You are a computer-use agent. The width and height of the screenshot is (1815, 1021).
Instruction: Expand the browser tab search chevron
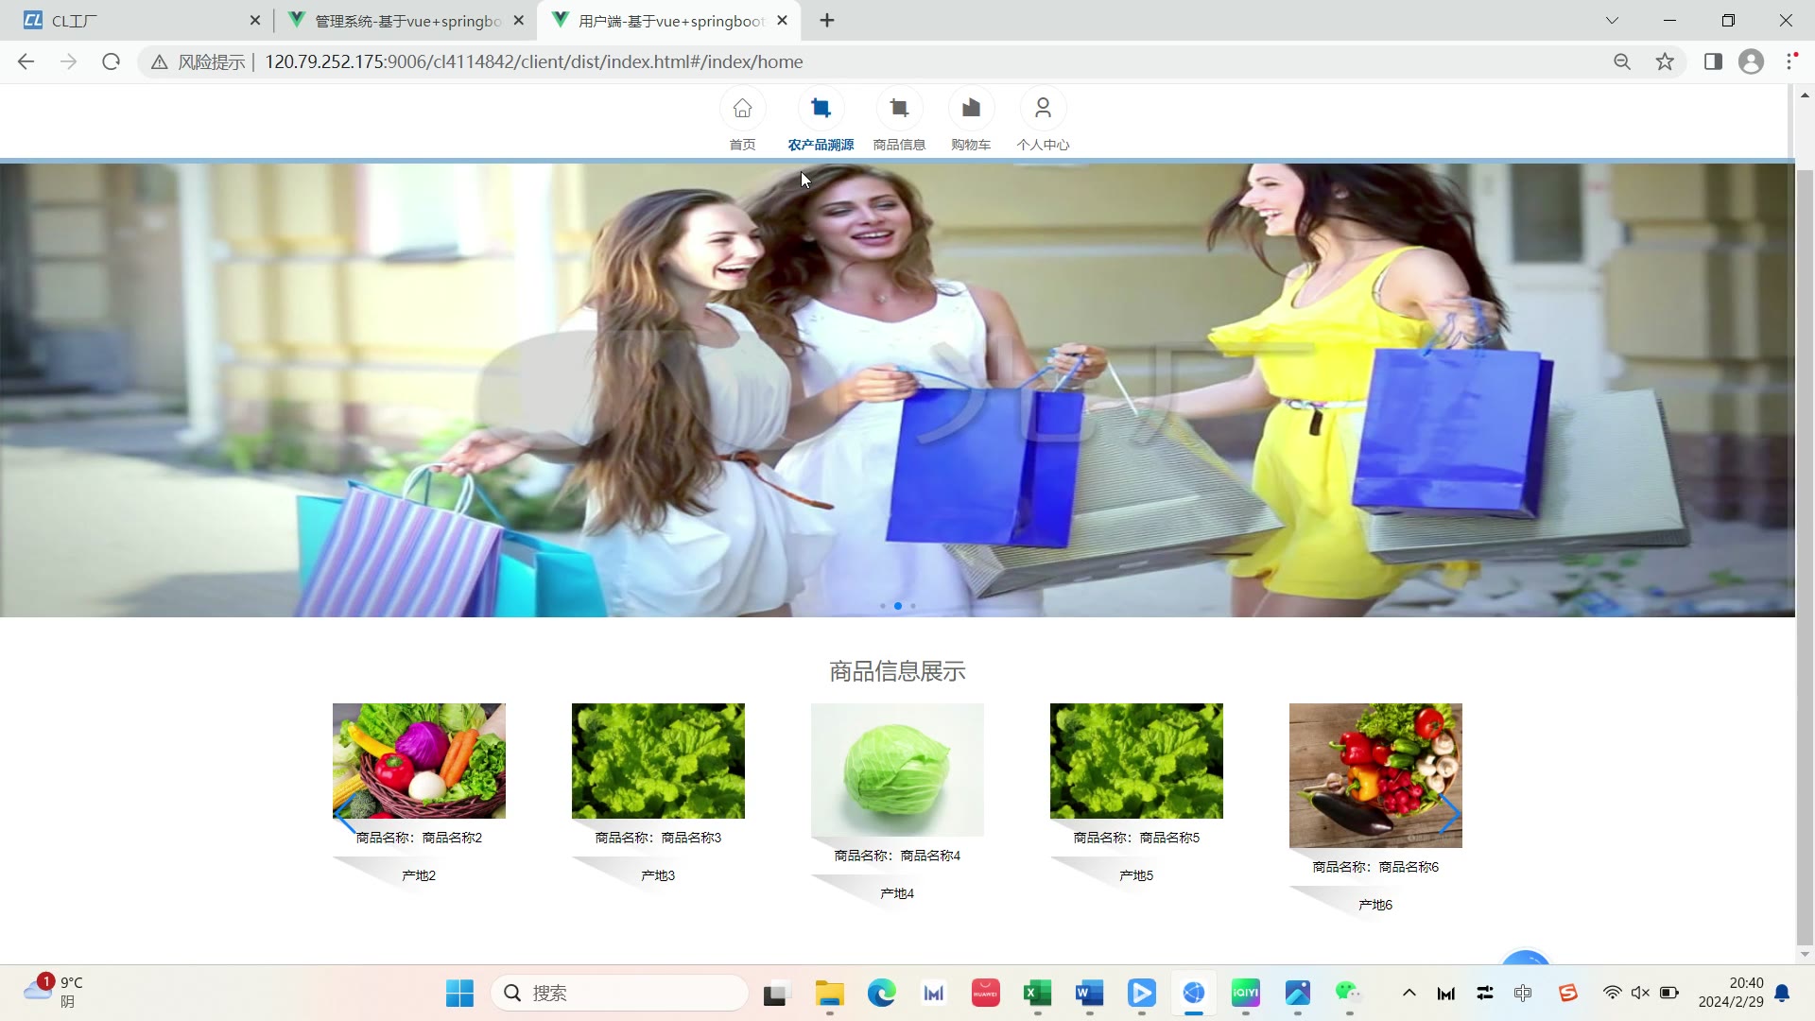click(1612, 21)
